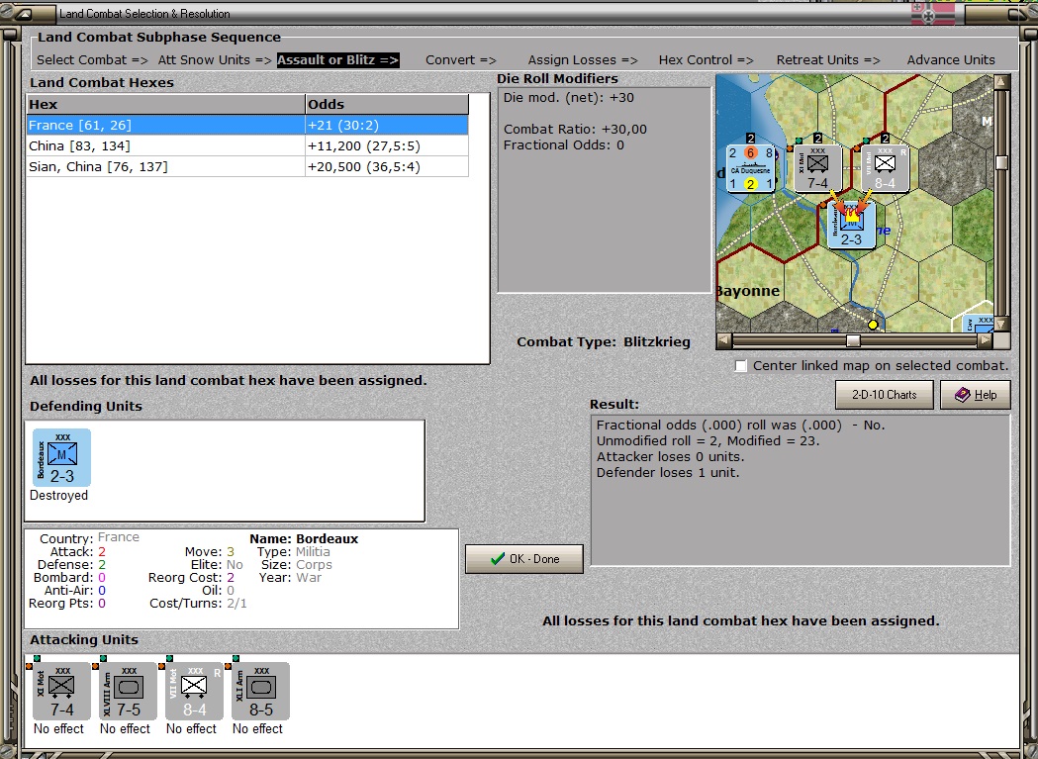Select the XLI Arm 8-5 attacking unit
The height and width of the screenshot is (759, 1038).
[x=260, y=691]
